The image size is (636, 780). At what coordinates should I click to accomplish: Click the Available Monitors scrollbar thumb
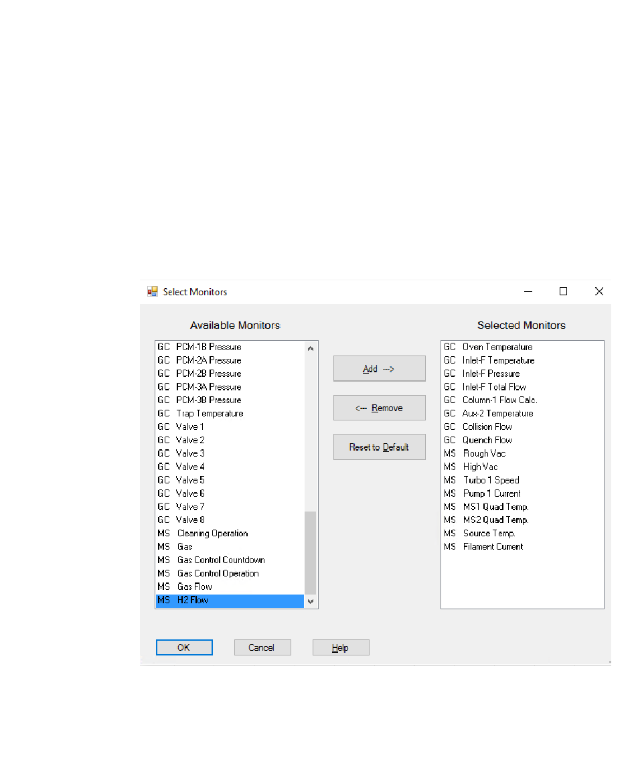311,552
